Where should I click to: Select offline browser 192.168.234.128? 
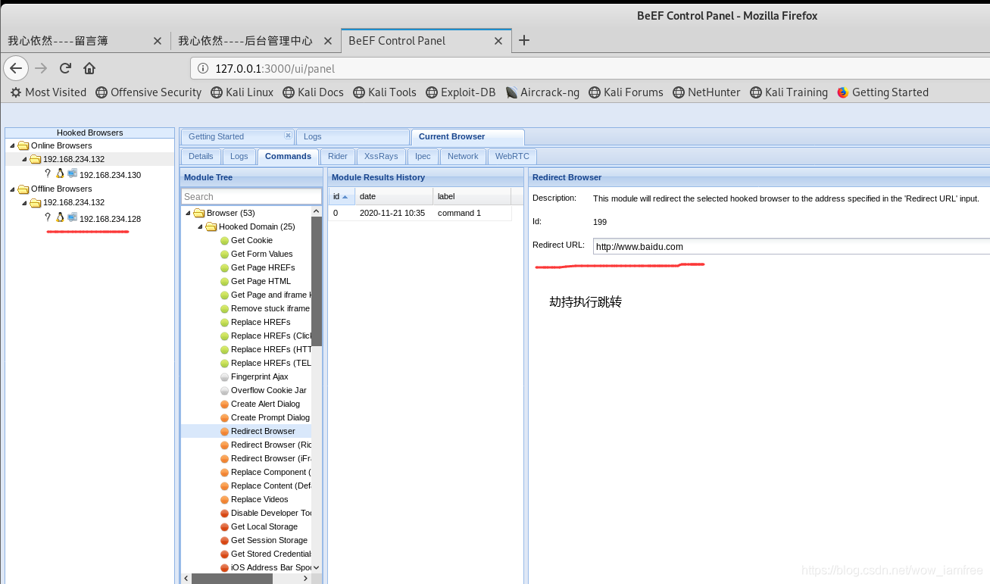tap(110, 219)
